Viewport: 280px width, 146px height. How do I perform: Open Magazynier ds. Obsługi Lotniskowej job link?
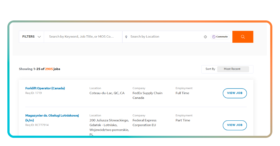pos(52,118)
